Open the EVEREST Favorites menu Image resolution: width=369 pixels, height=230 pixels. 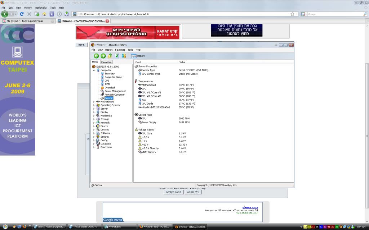tap(120, 50)
